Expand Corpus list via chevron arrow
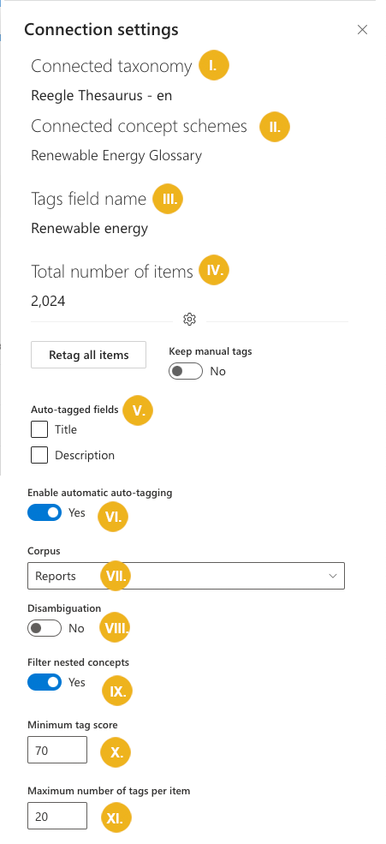This screenshot has width=386, height=844. [x=333, y=576]
